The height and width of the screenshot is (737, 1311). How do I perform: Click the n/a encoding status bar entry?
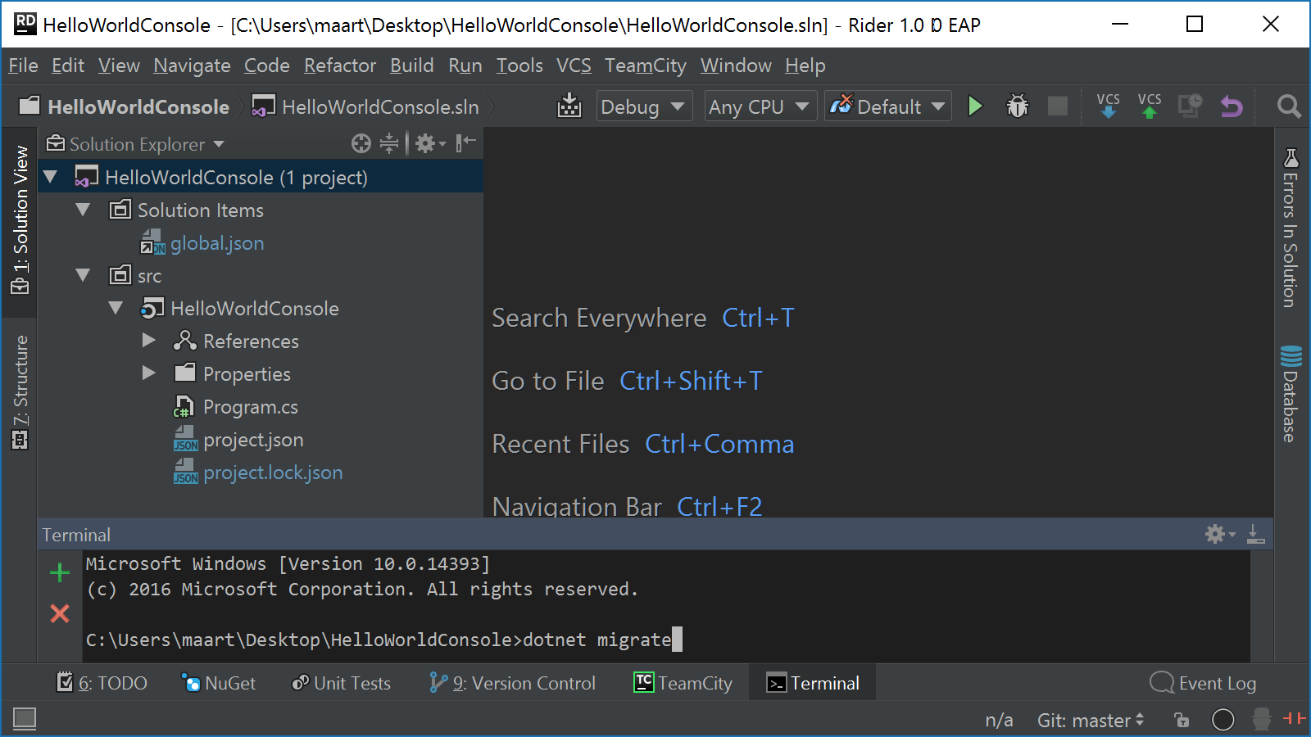(999, 721)
